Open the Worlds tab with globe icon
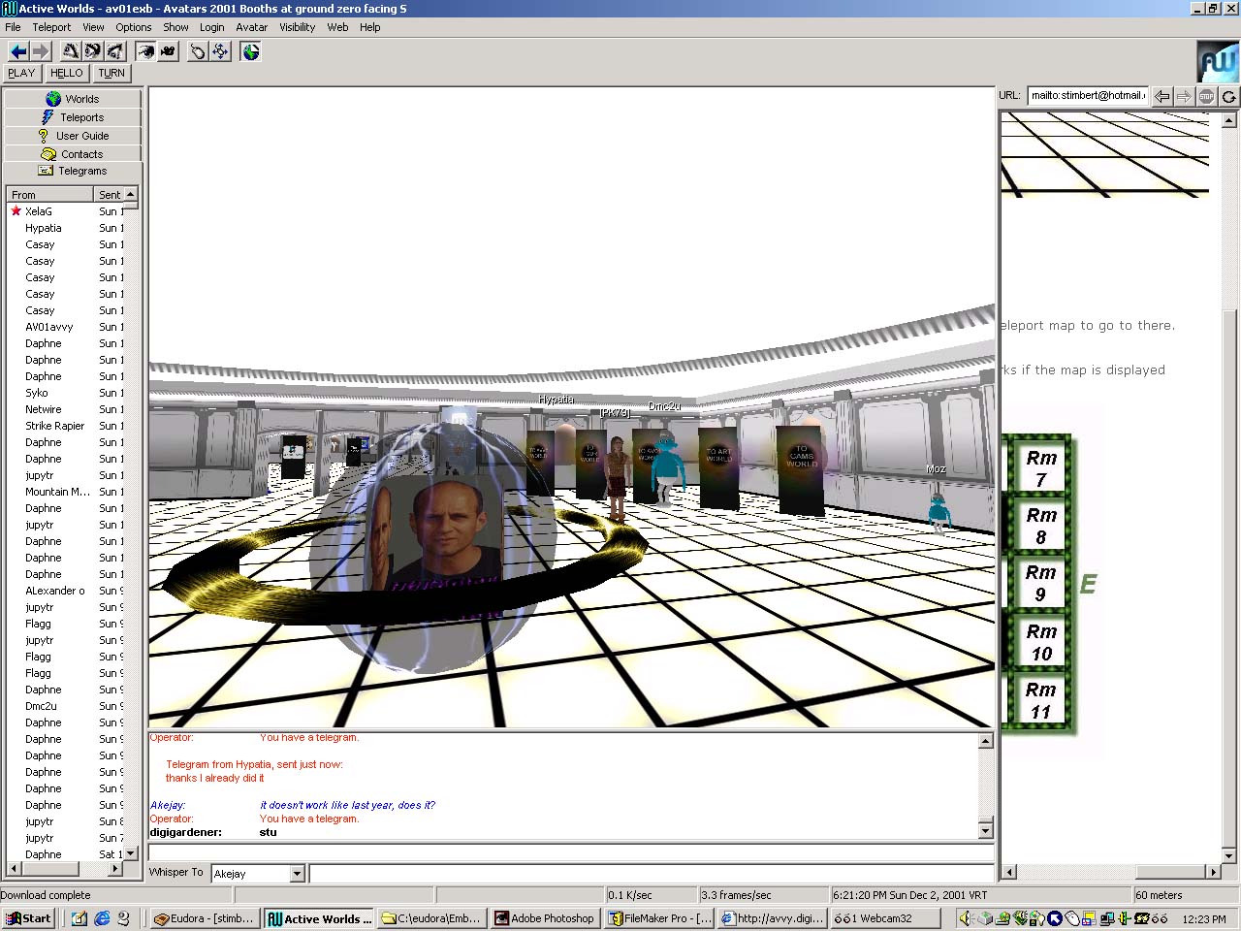Viewport: 1241px width, 931px height. pos(73,99)
